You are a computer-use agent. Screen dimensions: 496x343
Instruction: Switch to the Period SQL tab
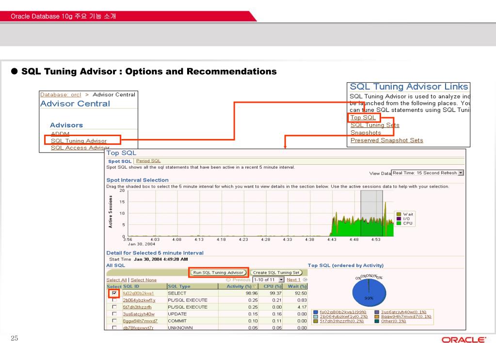(x=148, y=161)
